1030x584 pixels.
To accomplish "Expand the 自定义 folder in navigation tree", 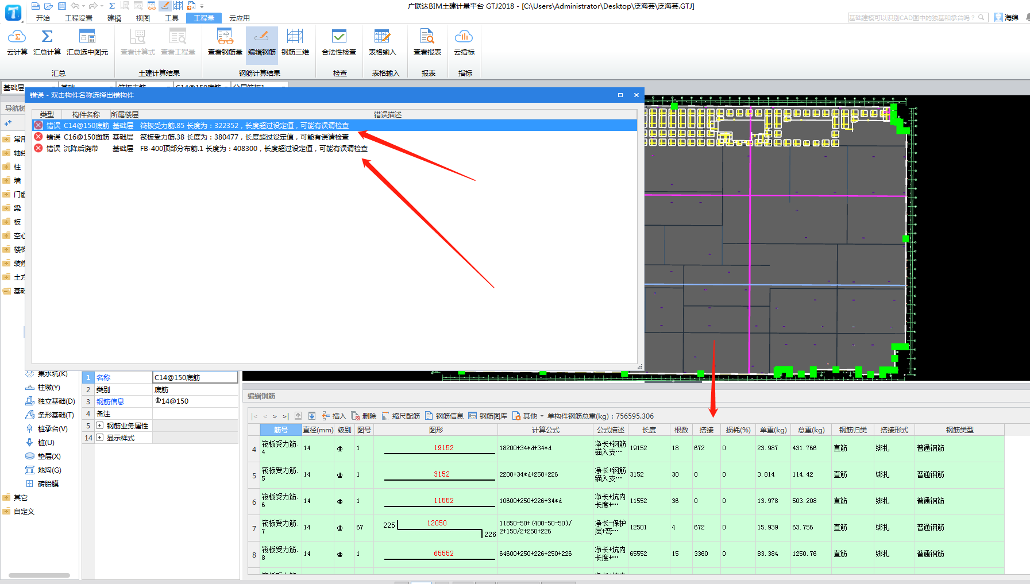I will pyautogui.click(x=6, y=511).
